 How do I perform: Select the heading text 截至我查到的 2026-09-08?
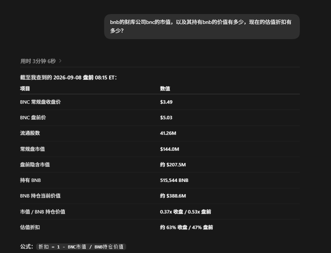tap(51, 77)
